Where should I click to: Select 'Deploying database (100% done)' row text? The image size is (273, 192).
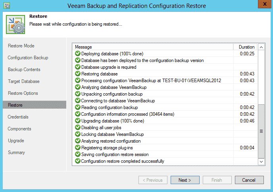click(x=112, y=54)
